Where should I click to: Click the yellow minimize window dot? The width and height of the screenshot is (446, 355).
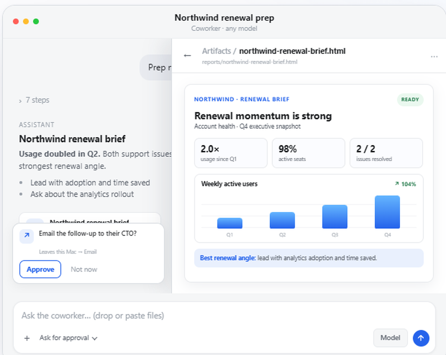26,21
